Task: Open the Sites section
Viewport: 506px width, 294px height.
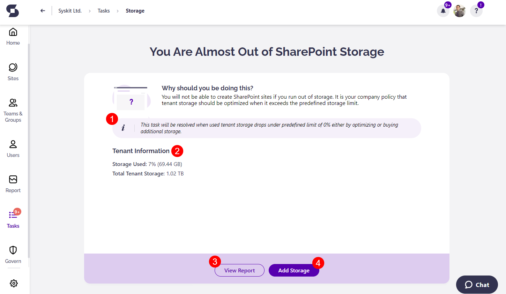Action: (x=13, y=72)
